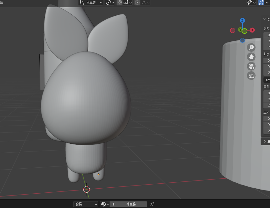The width and height of the screenshot is (270, 208).
Task: Open the snapping increment options dropdown
Action: tap(128, 2)
